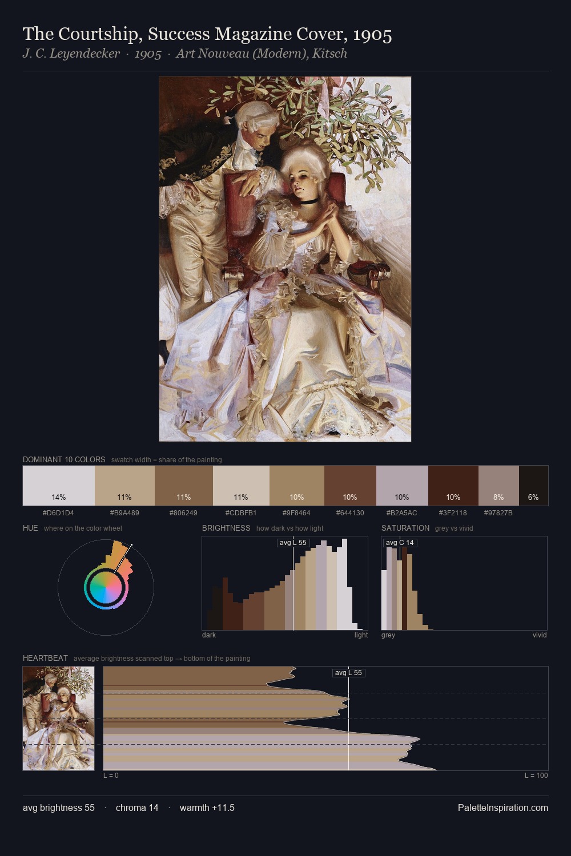Click 'how dark vs how light' caption
The height and width of the screenshot is (856, 571).
click(x=290, y=528)
